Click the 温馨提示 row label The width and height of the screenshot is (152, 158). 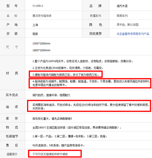pyautogui.click(x=12, y=154)
